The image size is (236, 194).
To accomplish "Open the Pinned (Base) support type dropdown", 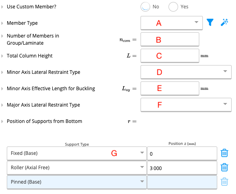I will (x=77, y=182).
